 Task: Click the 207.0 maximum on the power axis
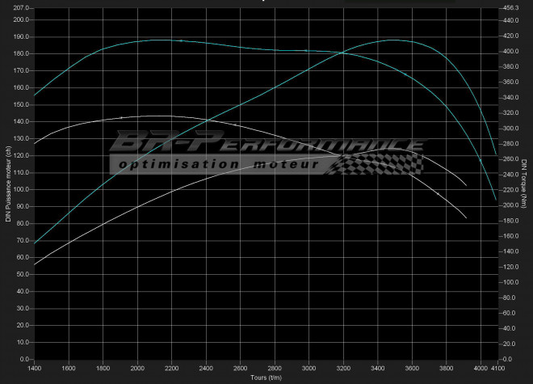(x=21, y=7)
